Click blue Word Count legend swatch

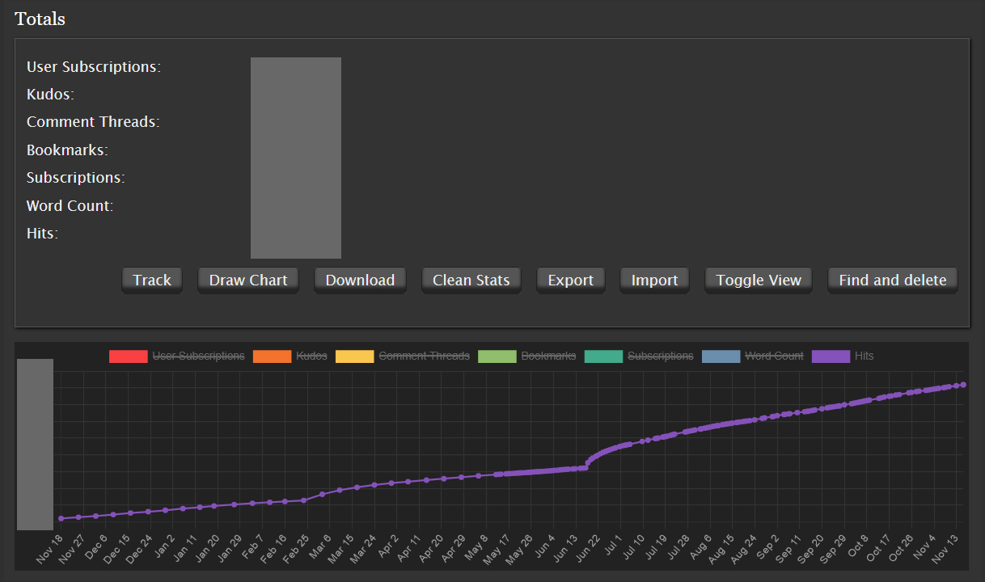click(721, 356)
